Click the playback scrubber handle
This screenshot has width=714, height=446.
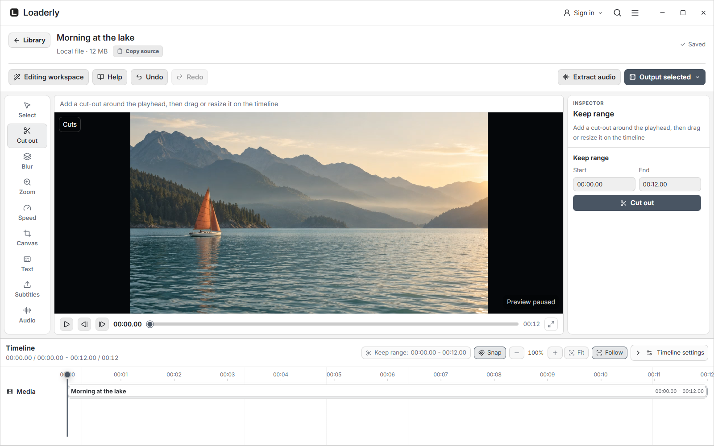150,324
